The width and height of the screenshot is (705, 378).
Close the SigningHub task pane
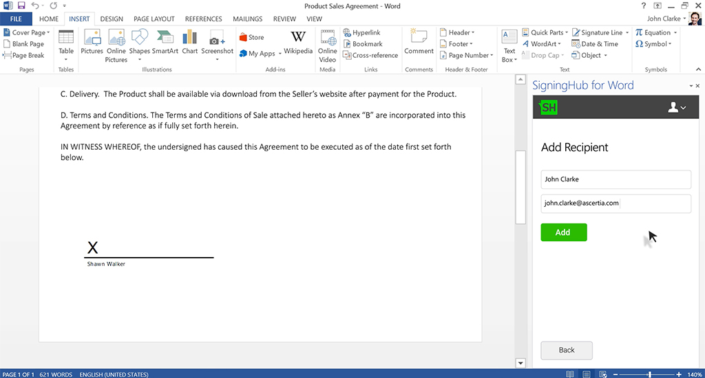(698, 86)
